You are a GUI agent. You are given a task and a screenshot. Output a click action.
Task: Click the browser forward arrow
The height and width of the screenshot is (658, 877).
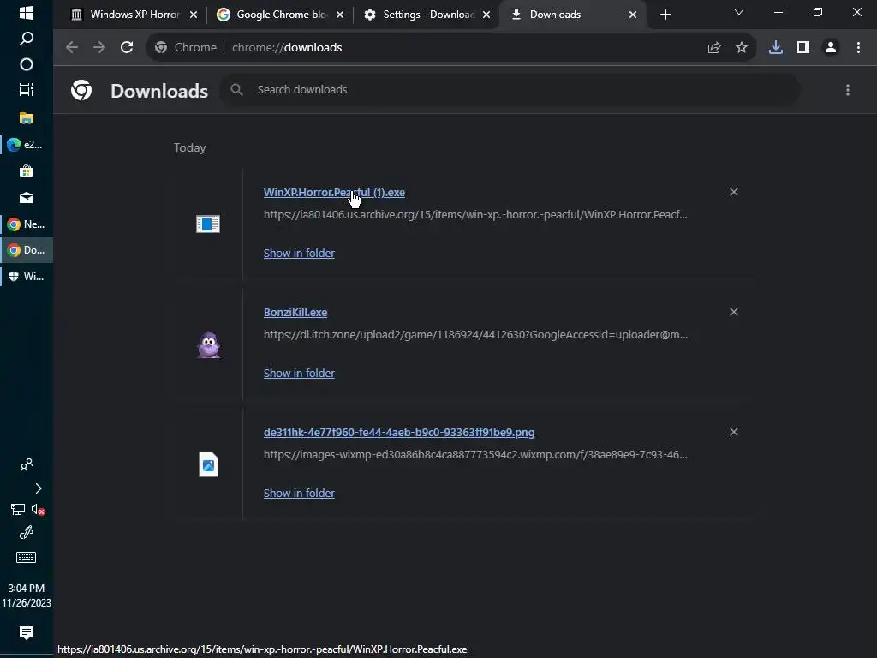pos(99,48)
